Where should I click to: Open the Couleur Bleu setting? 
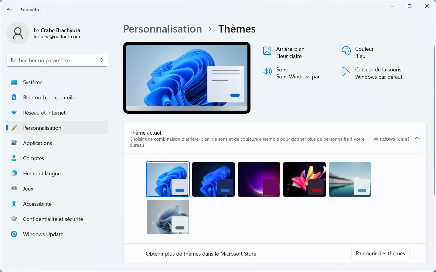click(x=358, y=52)
